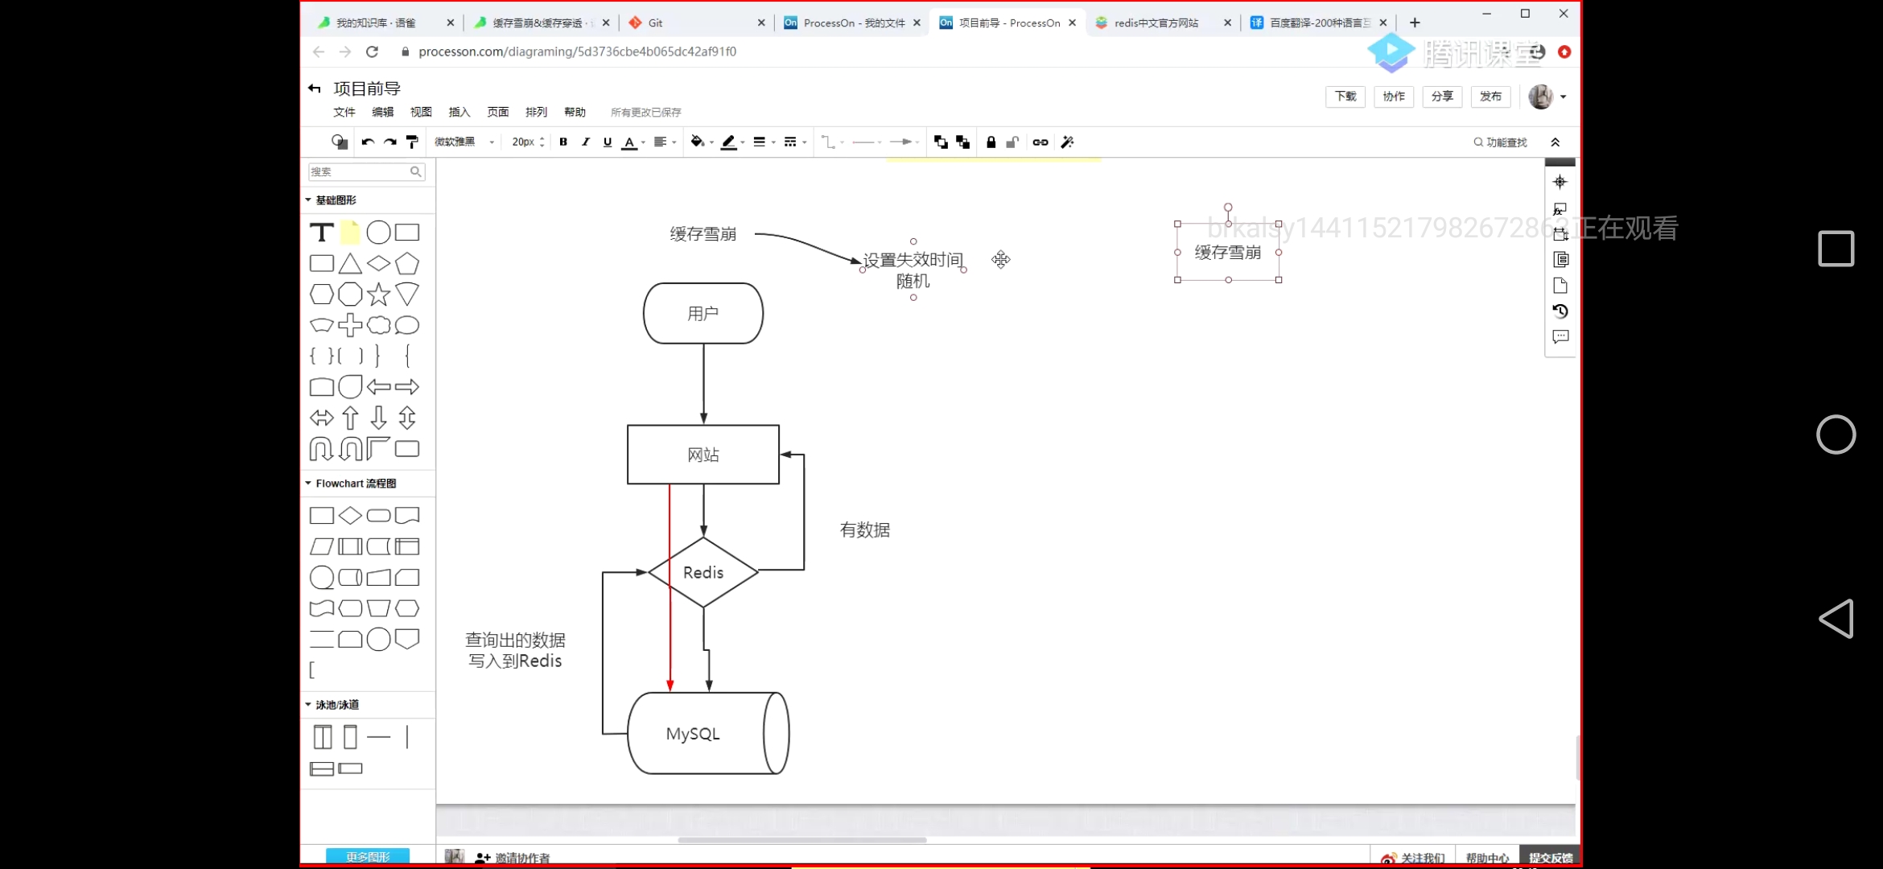The image size is (1883, 869).
Task: Click the 功能查找 search link
Action: 1500,142
